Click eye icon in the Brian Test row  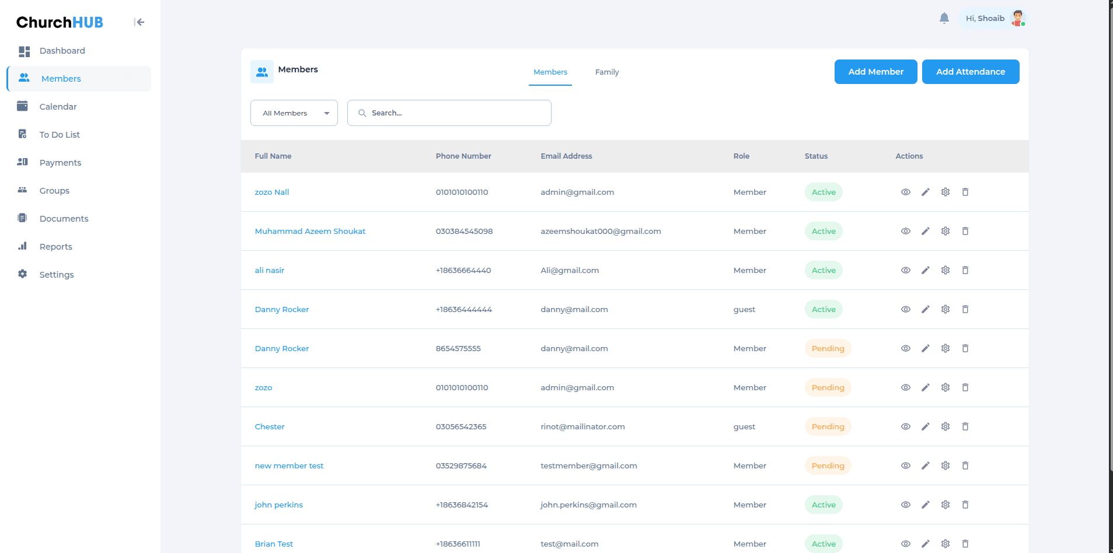coord(905,544)
